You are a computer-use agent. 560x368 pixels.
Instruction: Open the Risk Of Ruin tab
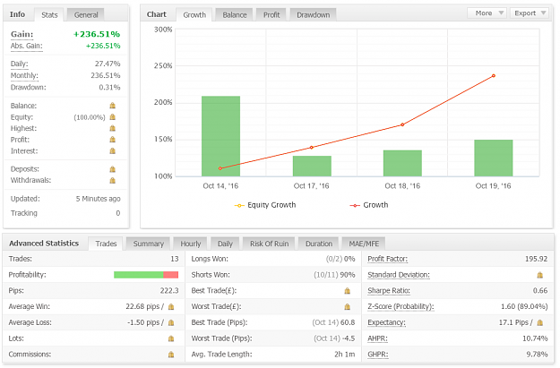pyautogui.click(x=269, y=244)
